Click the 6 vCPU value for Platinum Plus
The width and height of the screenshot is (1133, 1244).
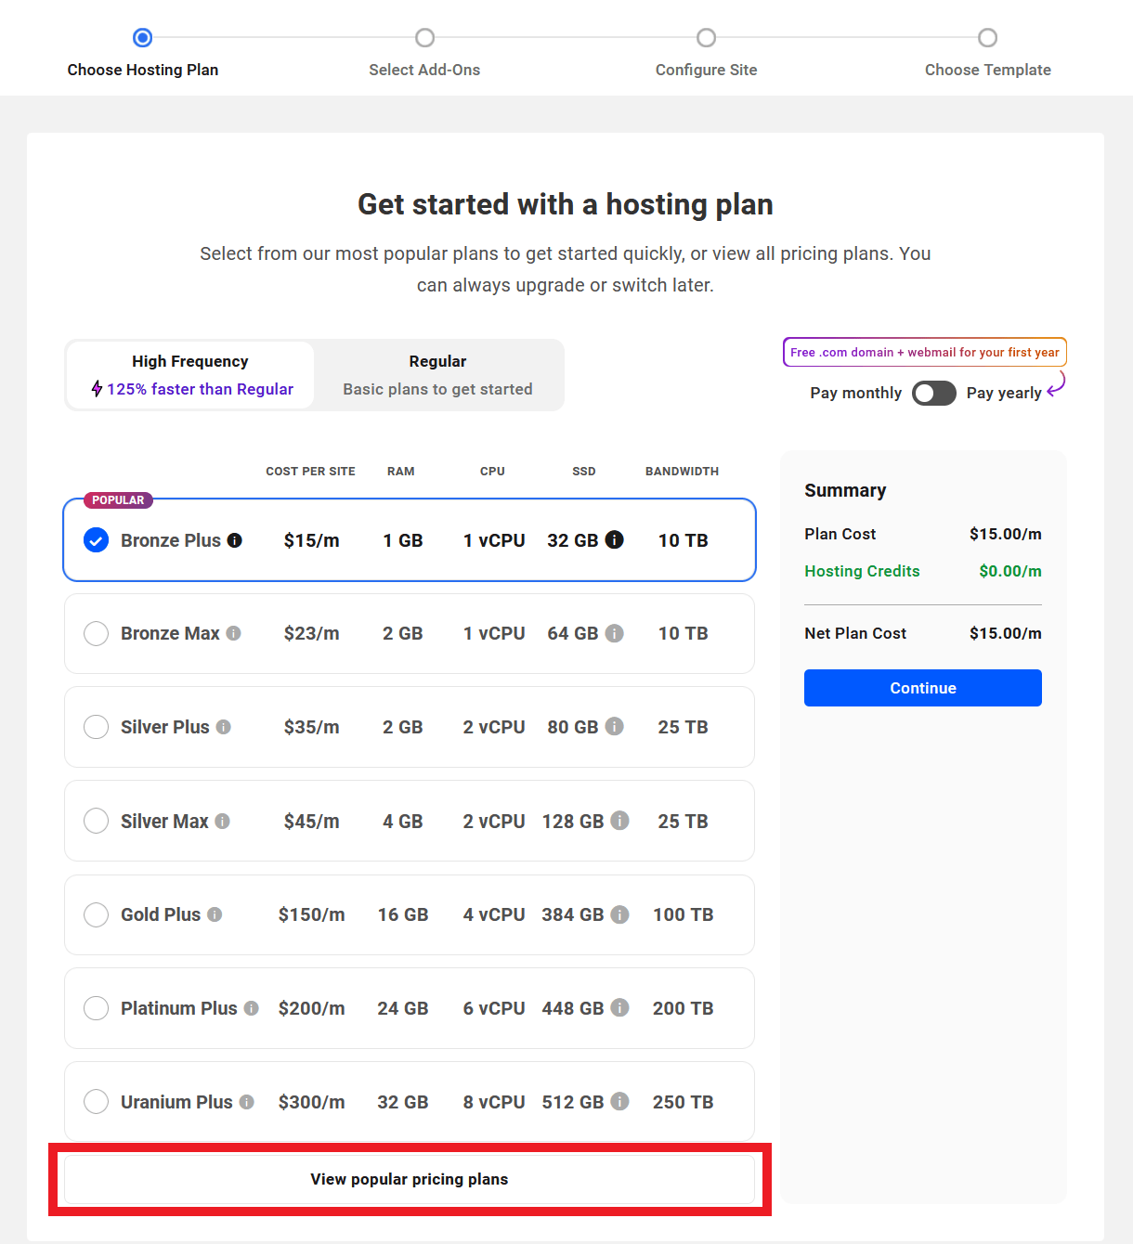coord(494,1008)
